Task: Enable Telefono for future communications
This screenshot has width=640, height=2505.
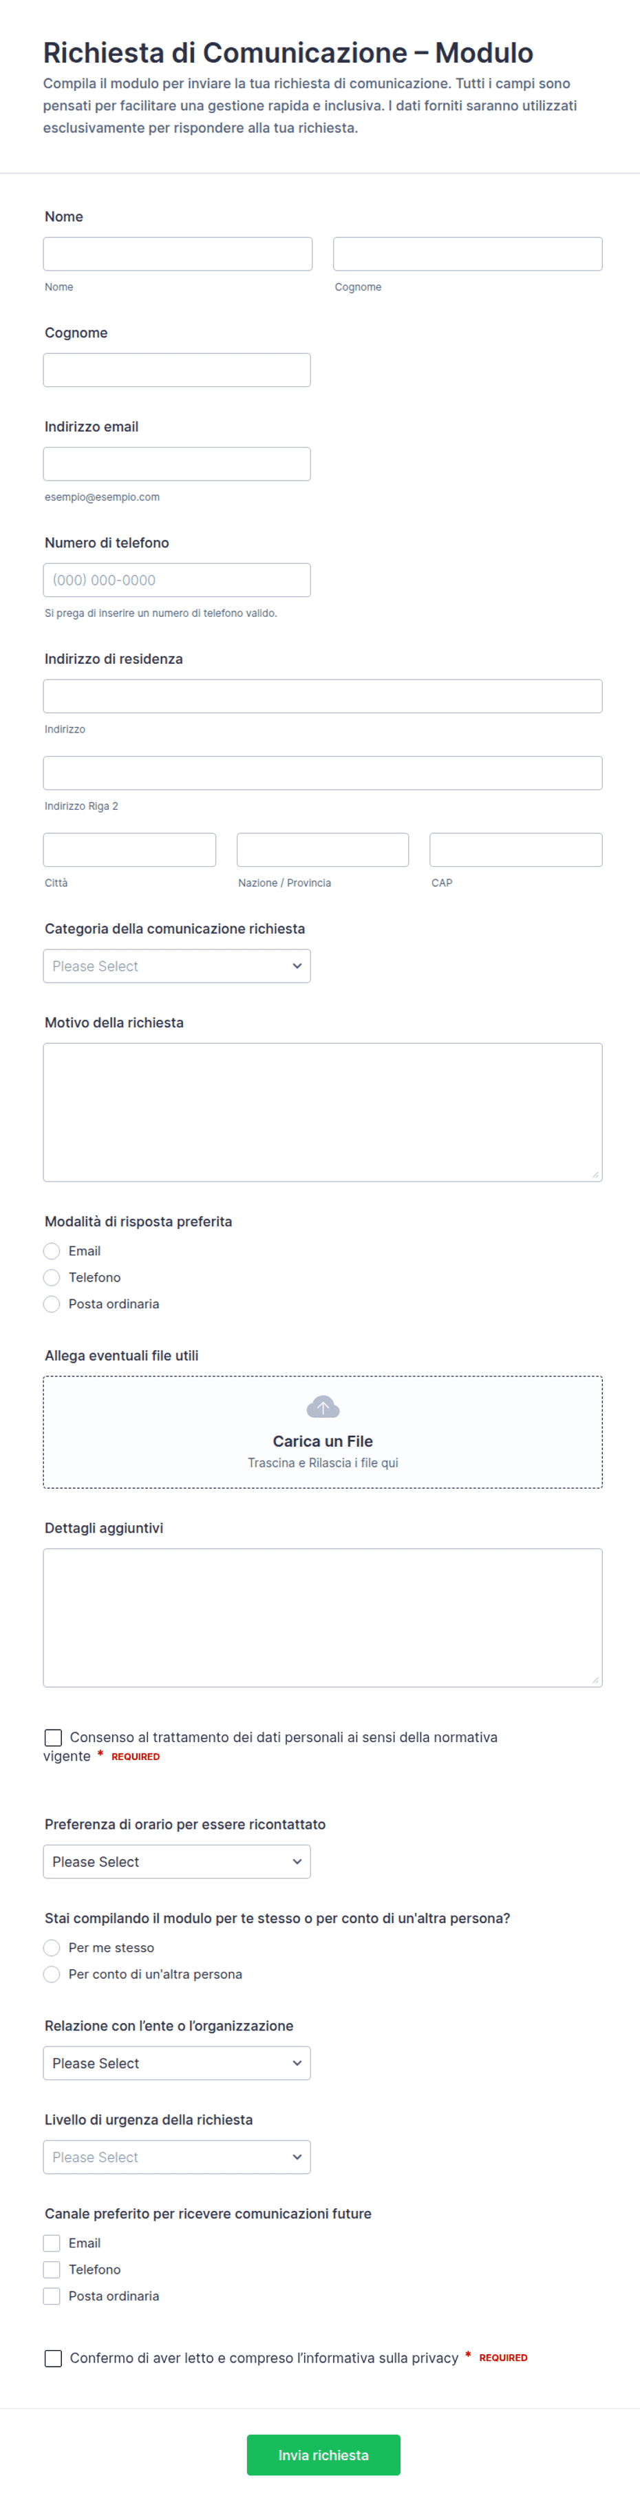Action: coord(52,2269)
